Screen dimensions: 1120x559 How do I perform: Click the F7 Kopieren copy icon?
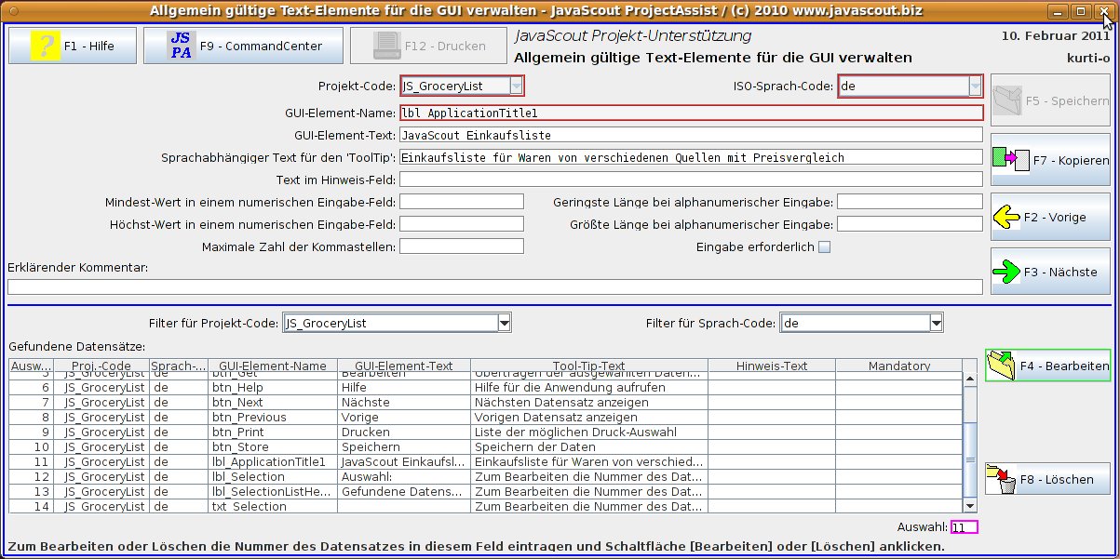click(1010, 160)
